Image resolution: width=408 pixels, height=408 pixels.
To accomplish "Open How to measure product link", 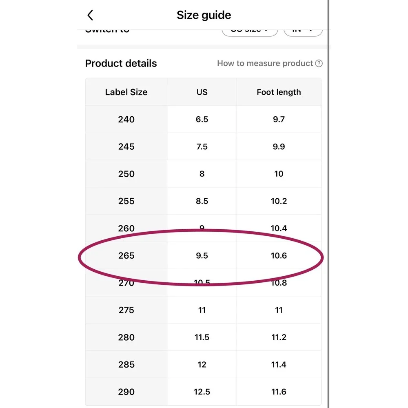I will 265,63.
